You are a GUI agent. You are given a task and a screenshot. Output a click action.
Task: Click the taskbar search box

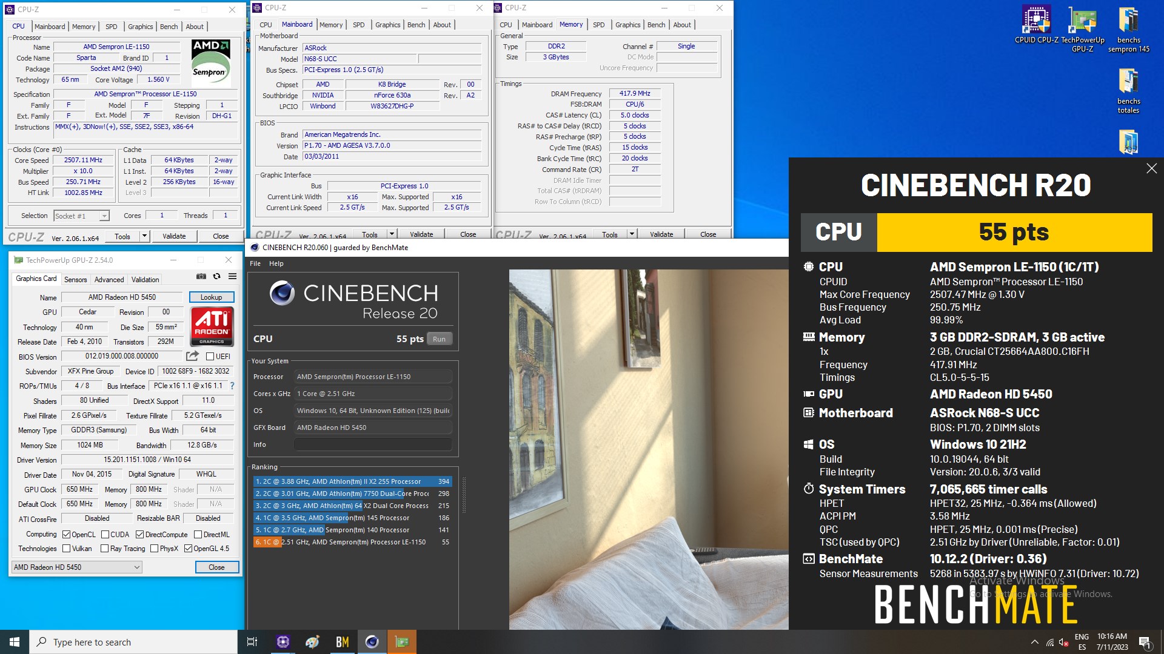tap(133, 642)
